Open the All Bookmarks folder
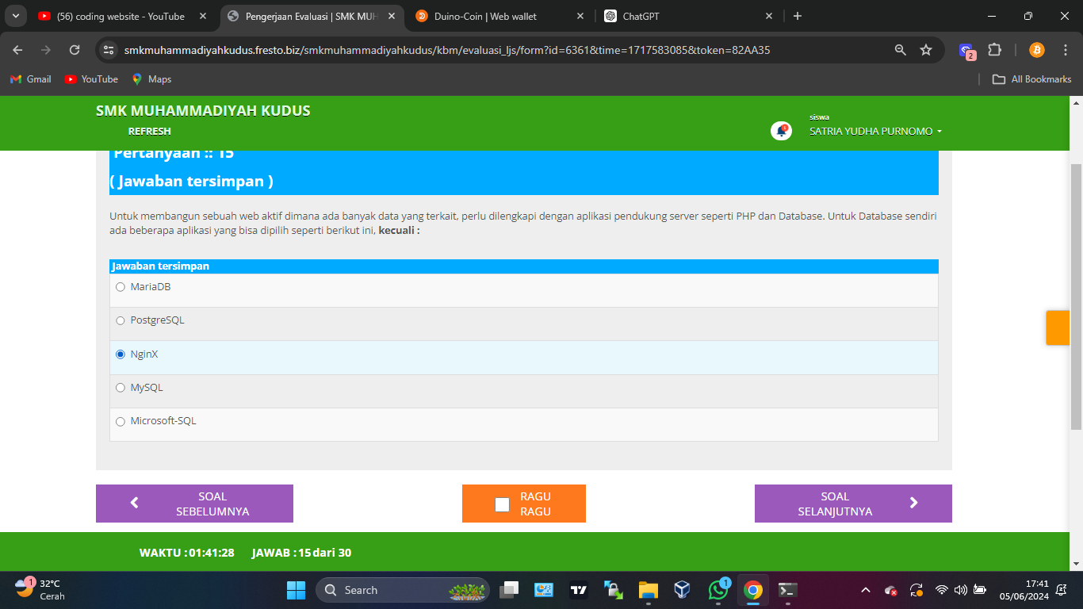 click(x=1031, y=79)
